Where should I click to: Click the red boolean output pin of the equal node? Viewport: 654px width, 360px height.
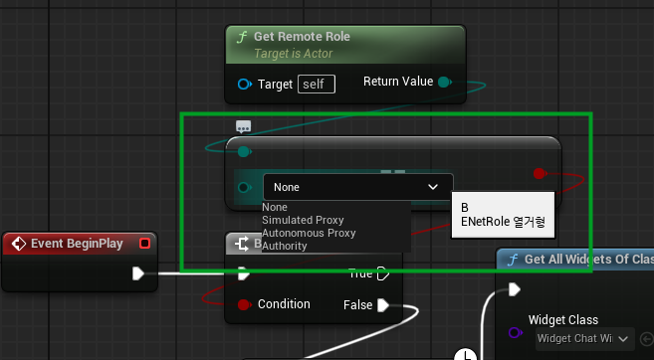pyautogui.click(x=540, y=173)
